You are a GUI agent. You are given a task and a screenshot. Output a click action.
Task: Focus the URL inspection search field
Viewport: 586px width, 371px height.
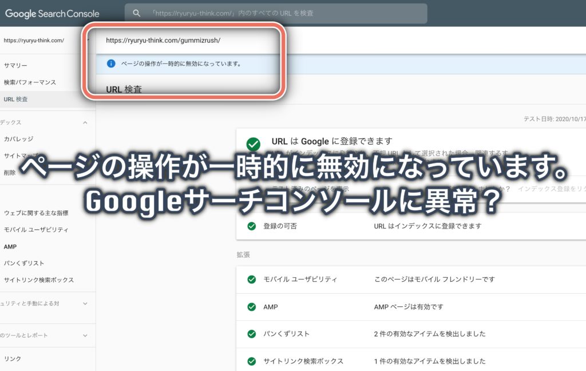coord(276,14)
